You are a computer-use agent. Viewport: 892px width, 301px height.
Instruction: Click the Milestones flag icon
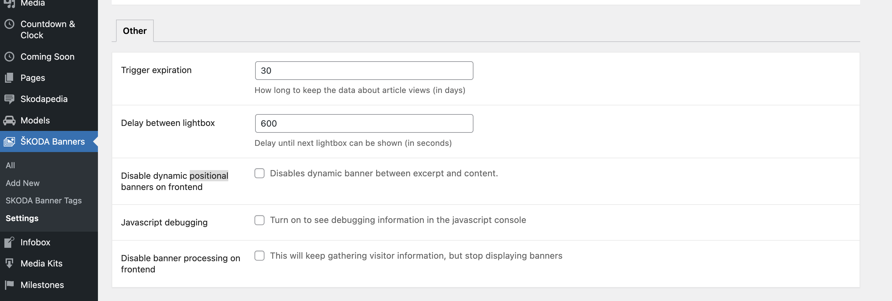pyautogui.click(x=9, y=285)
